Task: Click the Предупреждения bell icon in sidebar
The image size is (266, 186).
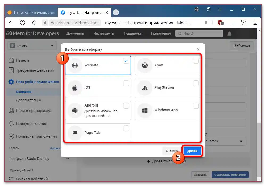Action: point(11,124)
